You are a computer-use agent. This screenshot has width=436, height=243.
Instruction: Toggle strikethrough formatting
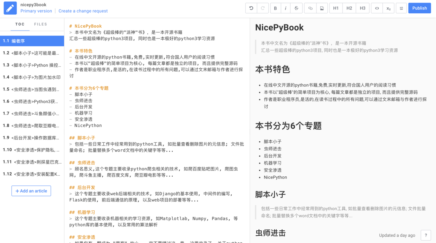click(x=296, y=8)
